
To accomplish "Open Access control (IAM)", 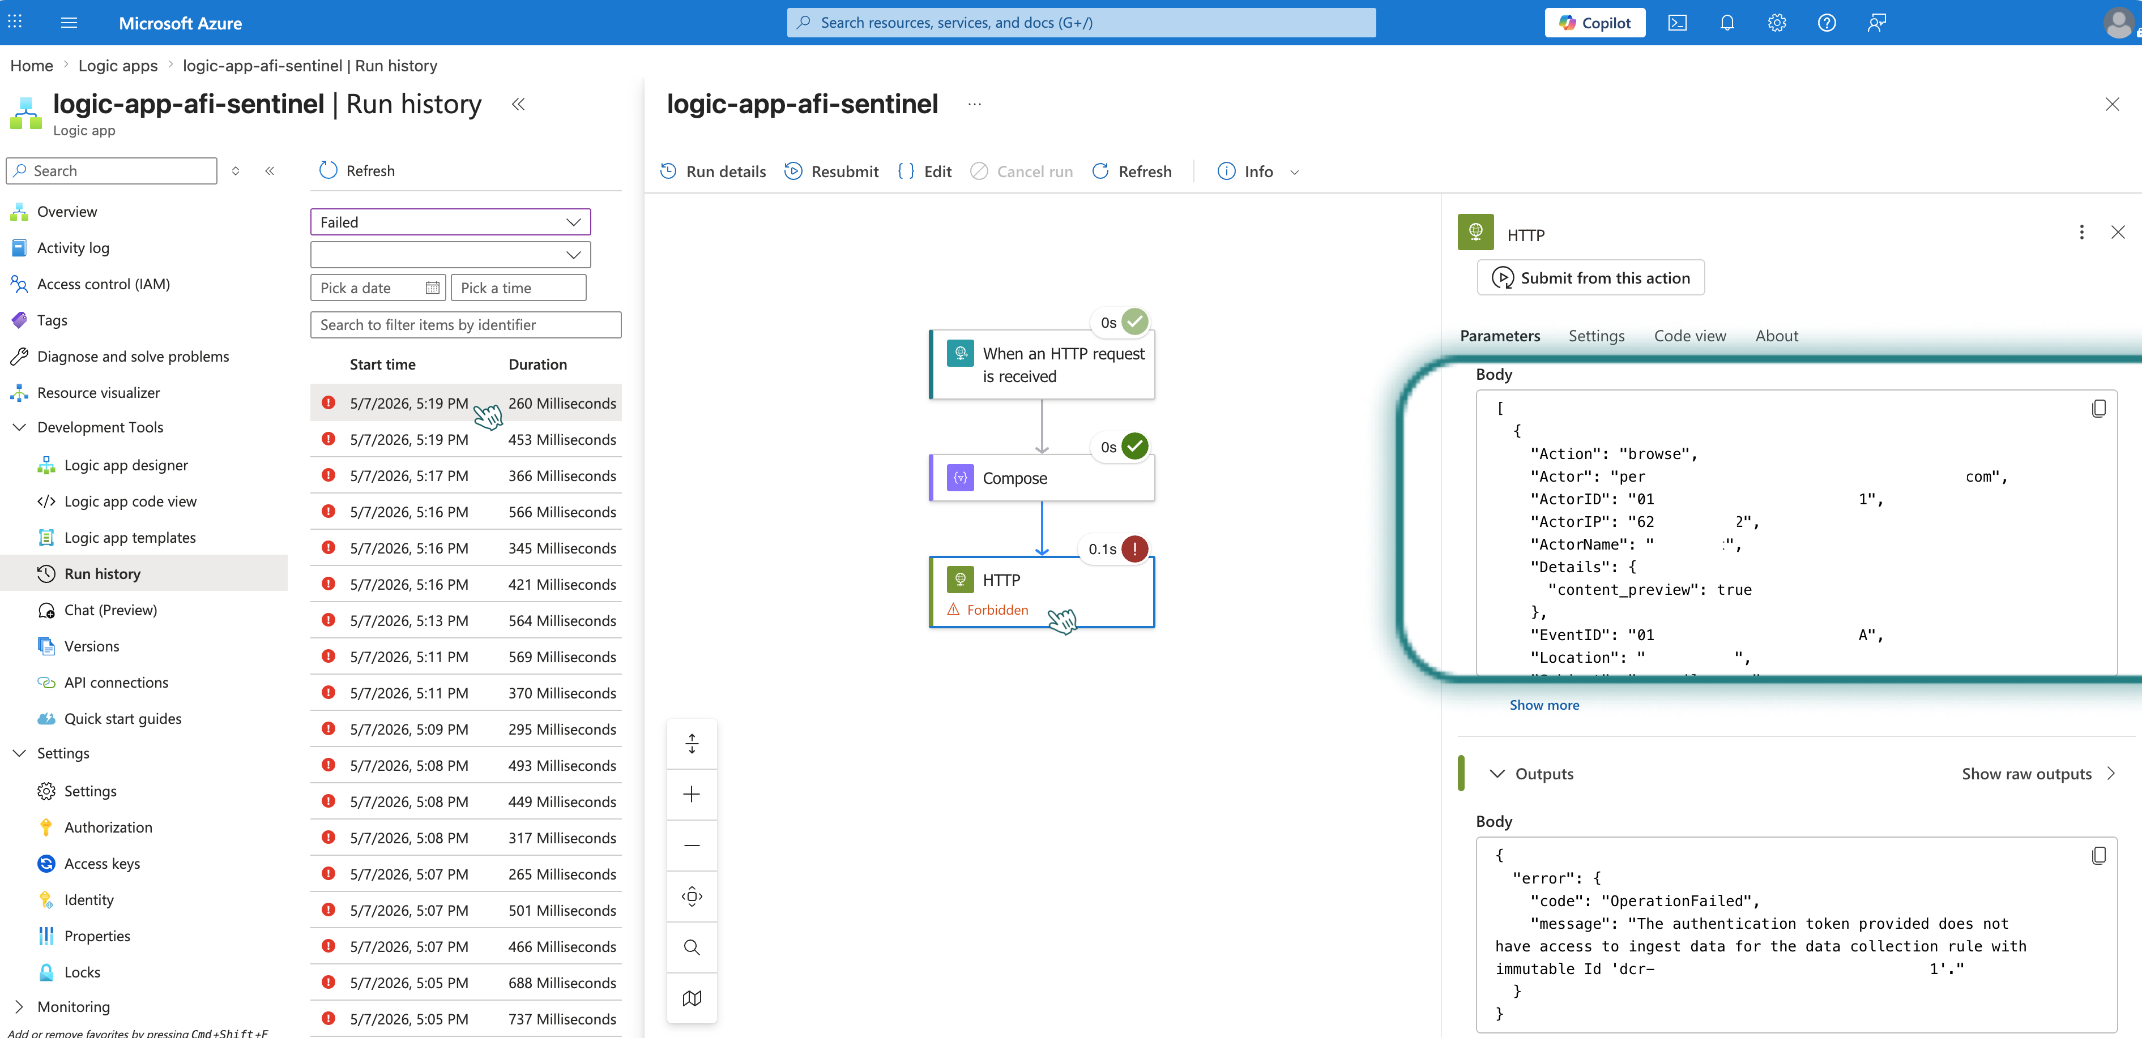I will (103, 284).
